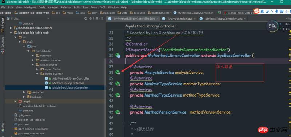Click the gutter icon beside analysisService field
The image size is (291, 137).
(117, 72)
